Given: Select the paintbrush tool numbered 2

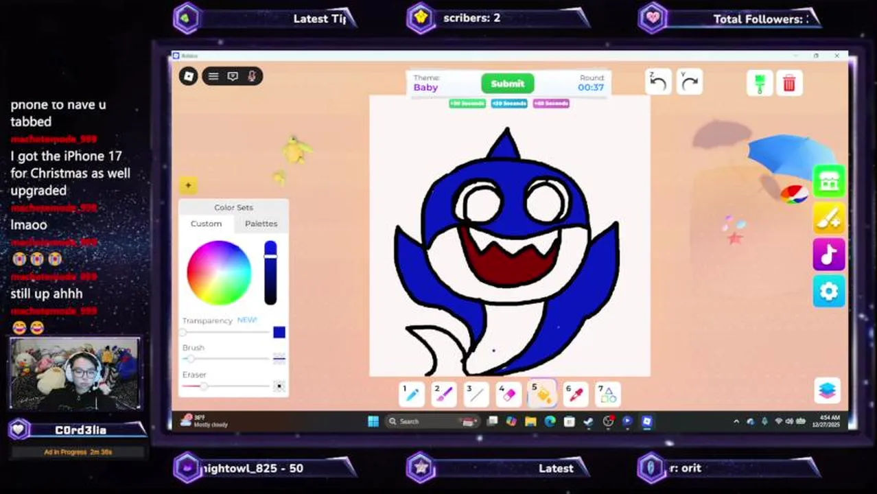Looking at the screenshot, I should [444, 394].
